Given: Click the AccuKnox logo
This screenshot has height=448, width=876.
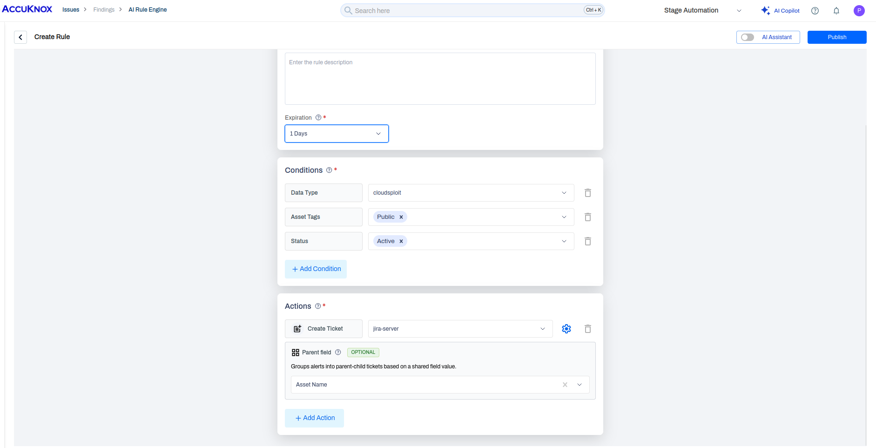Looking at the screenshot, I should point(27,9).
